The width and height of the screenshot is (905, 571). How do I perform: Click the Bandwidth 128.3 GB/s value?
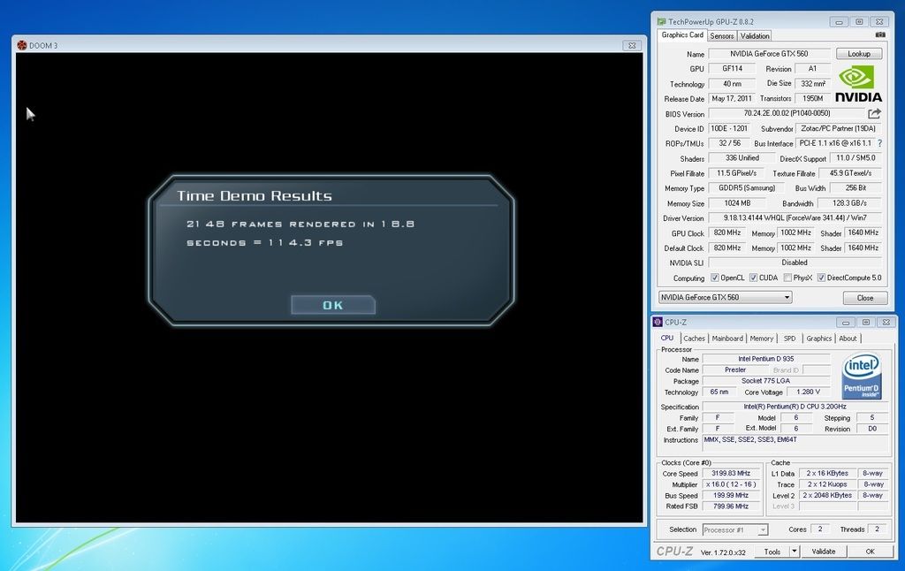tap(849, 203)
